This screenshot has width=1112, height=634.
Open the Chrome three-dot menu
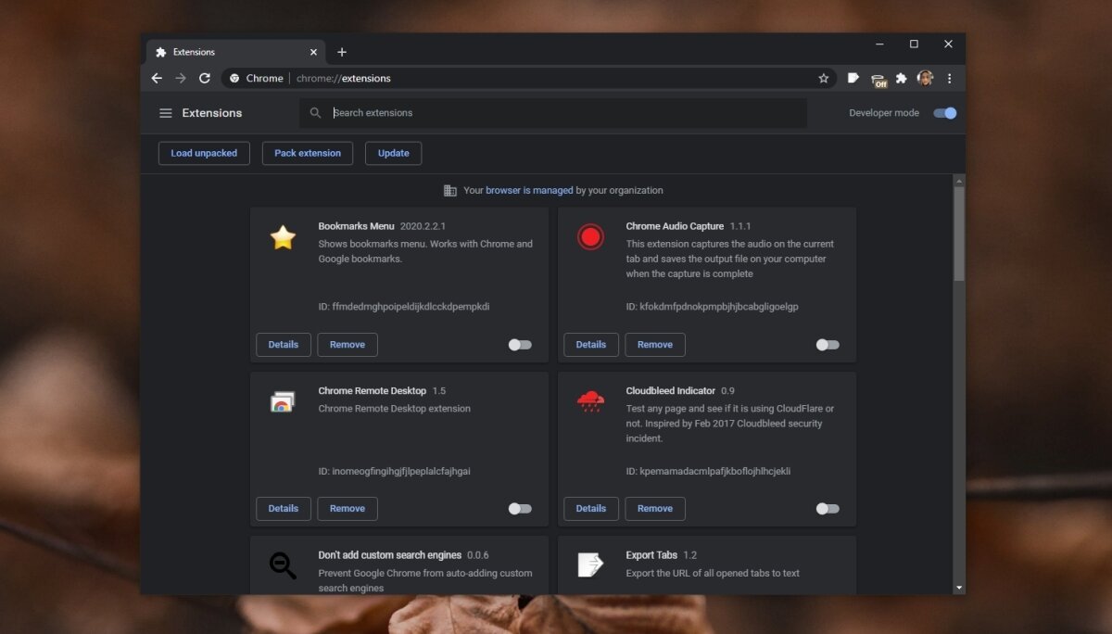click(x=949, y=79)
